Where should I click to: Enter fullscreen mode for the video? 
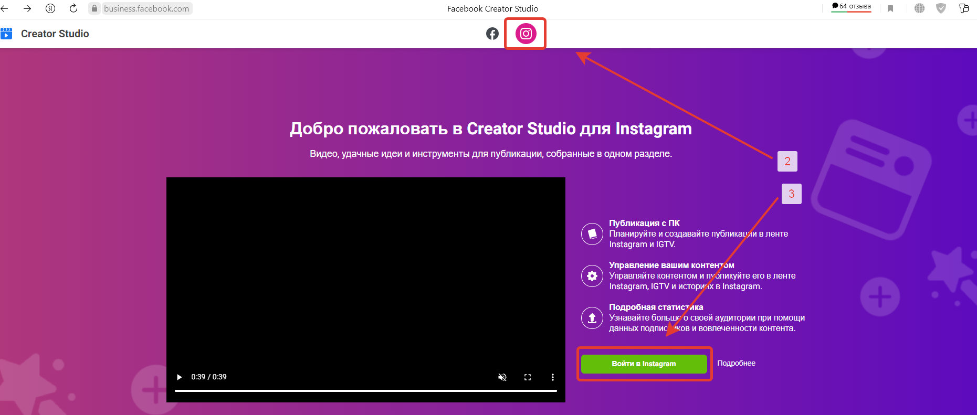coord(528,377)
